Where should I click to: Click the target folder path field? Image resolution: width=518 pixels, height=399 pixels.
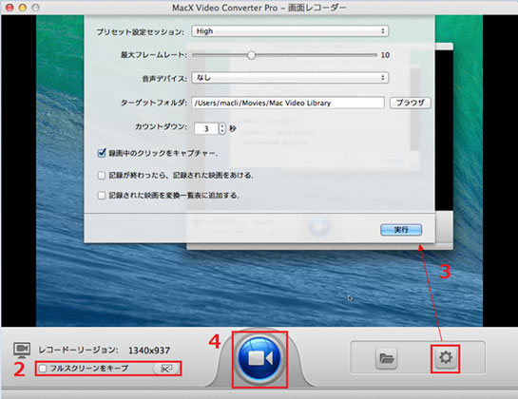click(x=288, y=103)
